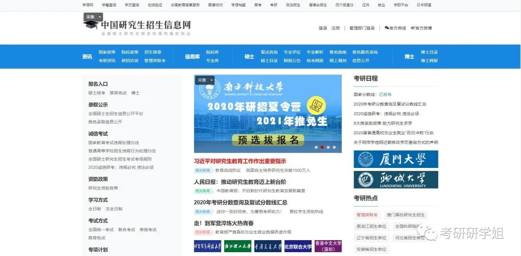The height and width of the screenshot is (256, 521).
Task: Click the 注册 register link
Action: [336, 28]
